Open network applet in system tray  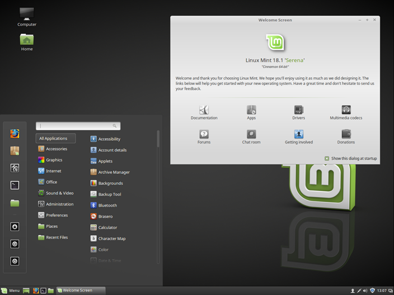tap(359, 291)
